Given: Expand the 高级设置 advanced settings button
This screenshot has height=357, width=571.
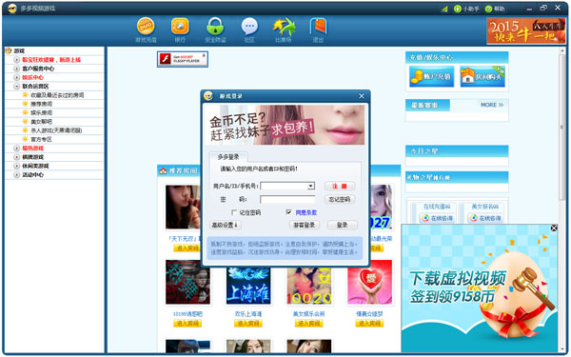Looking at the screenshot, I should 226,225.
